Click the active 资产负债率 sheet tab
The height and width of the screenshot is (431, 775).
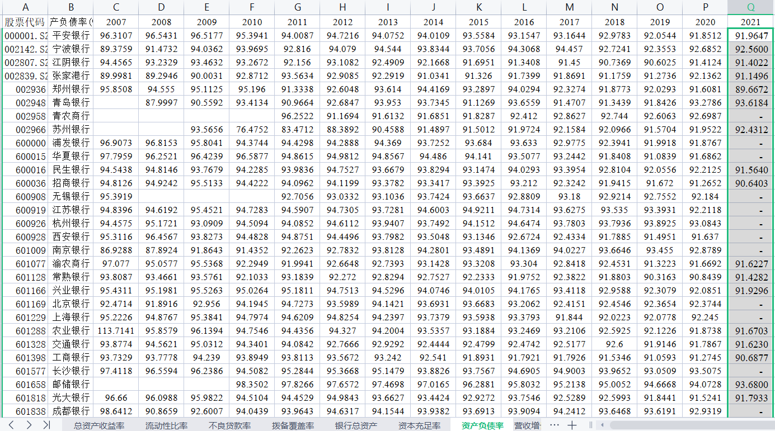coord(482,425)
